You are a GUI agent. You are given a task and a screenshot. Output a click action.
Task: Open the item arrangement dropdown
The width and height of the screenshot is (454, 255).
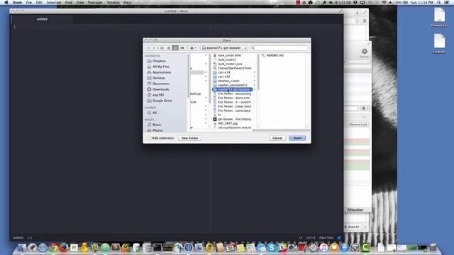pos(193,47)
